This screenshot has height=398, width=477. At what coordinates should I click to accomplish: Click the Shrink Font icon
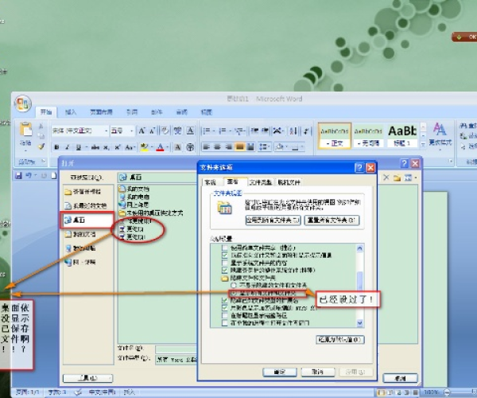point(153,131)
